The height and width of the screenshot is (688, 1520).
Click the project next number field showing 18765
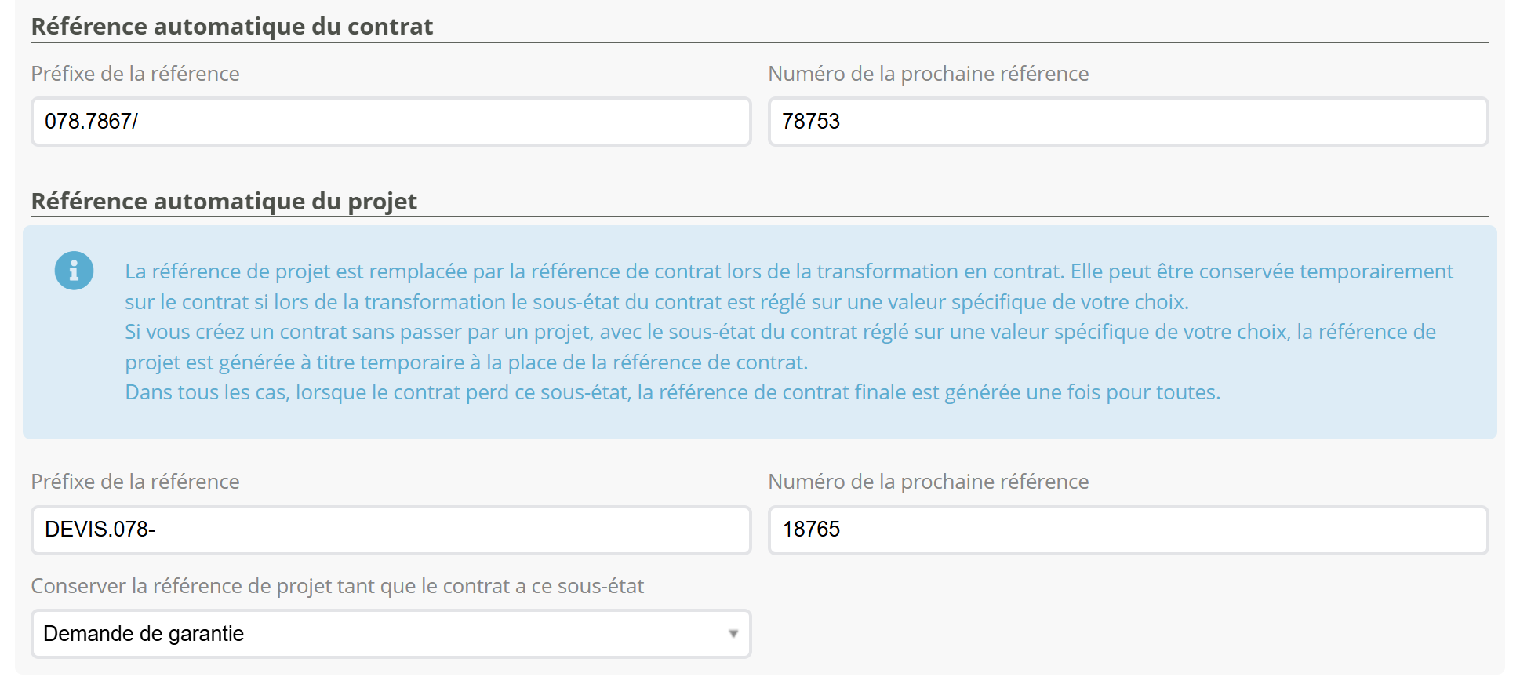[1128, 530]
